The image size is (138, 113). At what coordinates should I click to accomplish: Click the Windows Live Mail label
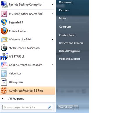20,40
